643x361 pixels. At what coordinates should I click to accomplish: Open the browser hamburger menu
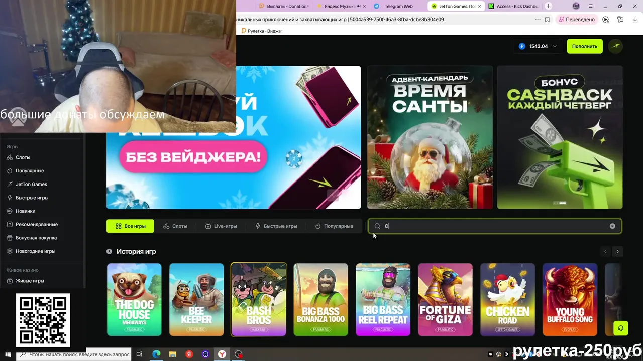pyautogui.click(x=592, y=6)
